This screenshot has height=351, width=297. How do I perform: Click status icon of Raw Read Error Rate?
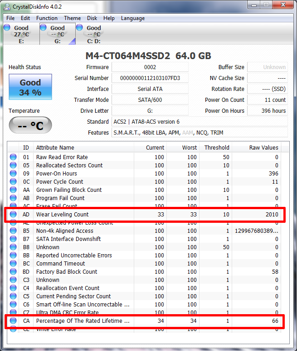click(13, 157)
